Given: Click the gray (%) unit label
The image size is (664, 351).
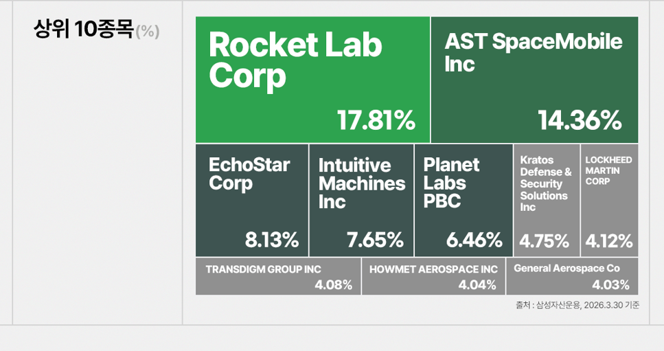Looking at the screenshot, I should pos(148,32).
